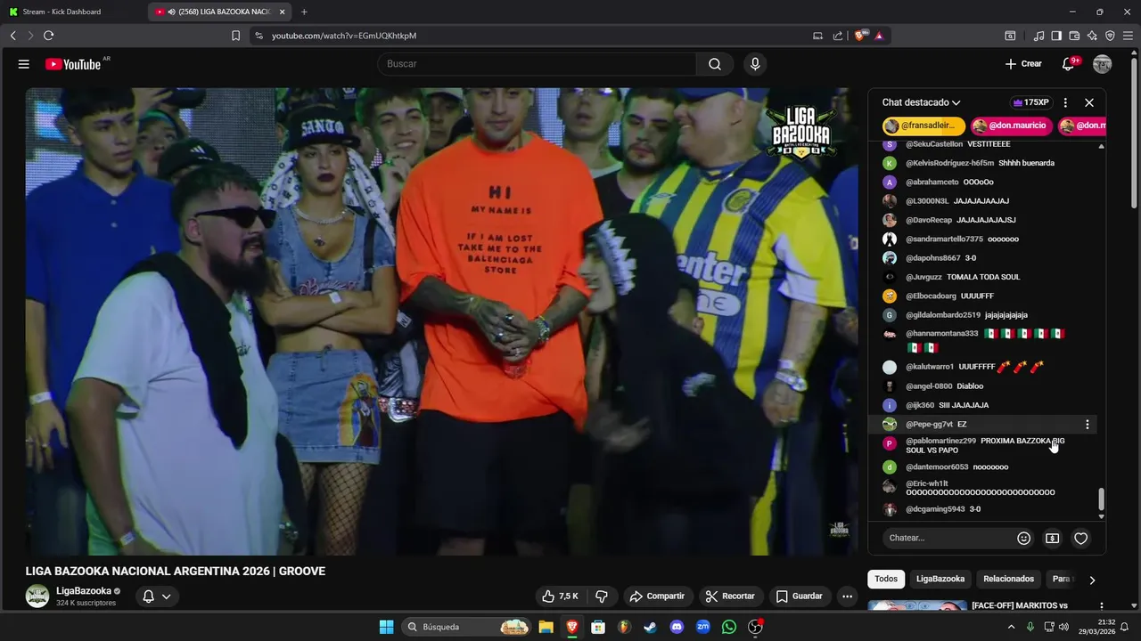
Task: Click the address bar URL
Action: (344, 36)
